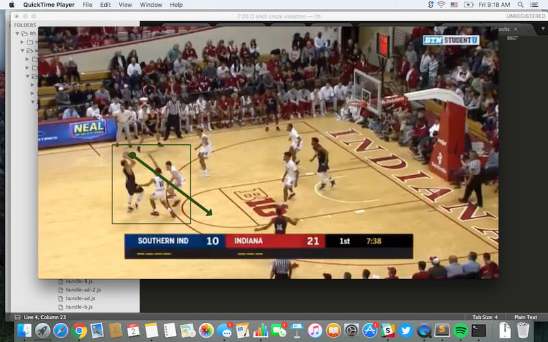Screen dimensions: 548x342
Task: Open Google Chrome from the Dock
Action: [x=79, y=330]
